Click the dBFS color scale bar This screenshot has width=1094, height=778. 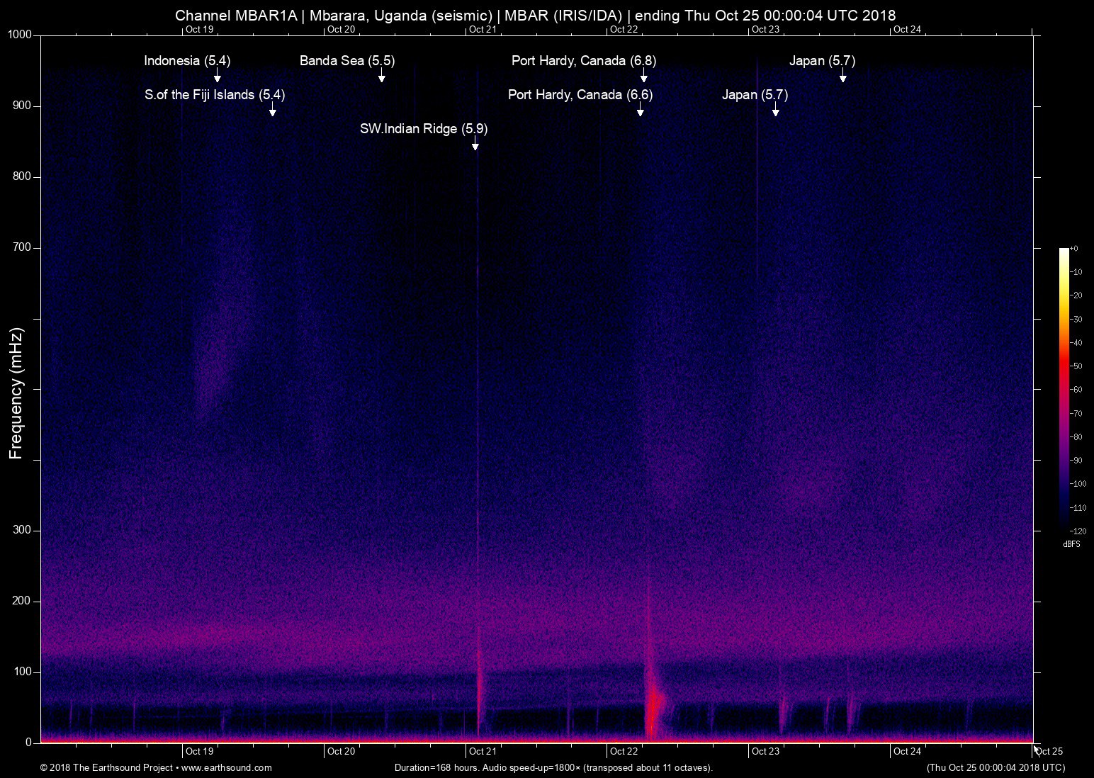click(x=1064, y=388)
